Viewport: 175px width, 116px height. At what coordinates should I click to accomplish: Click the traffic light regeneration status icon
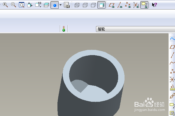pyautogui.click(x=64, y=29)
